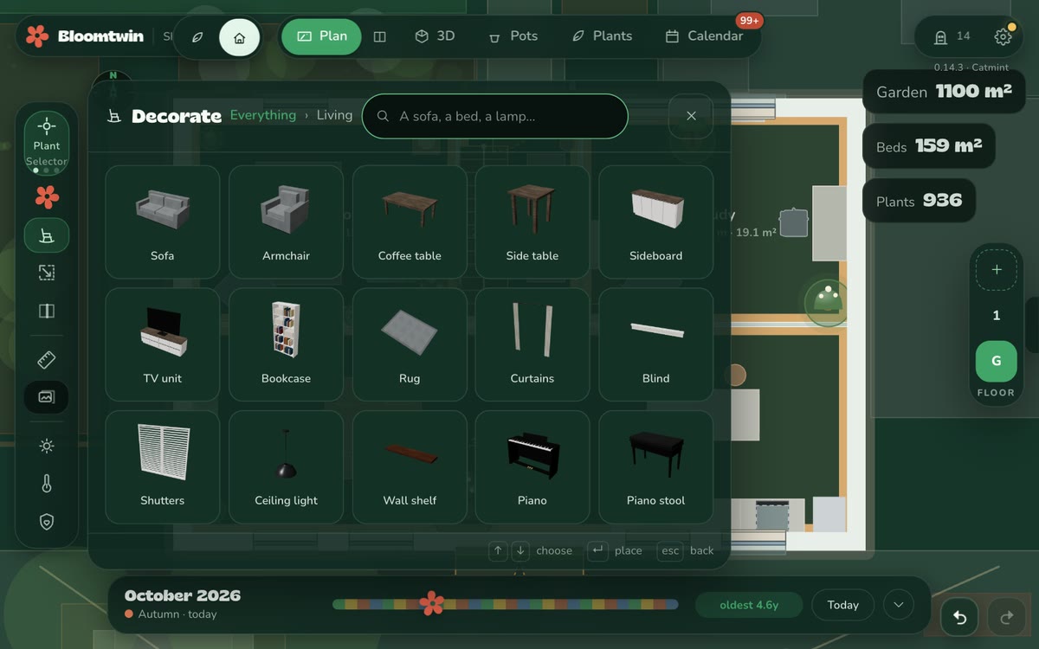The width and height of the screenshot is (1039, 649).
Task: Open the Pots tab
Action: coord(513,36)
